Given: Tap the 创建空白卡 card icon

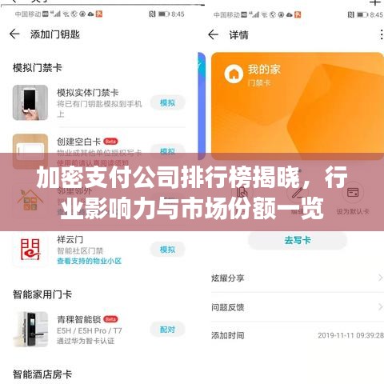Looking at the screenshot, I should point(30,150).
